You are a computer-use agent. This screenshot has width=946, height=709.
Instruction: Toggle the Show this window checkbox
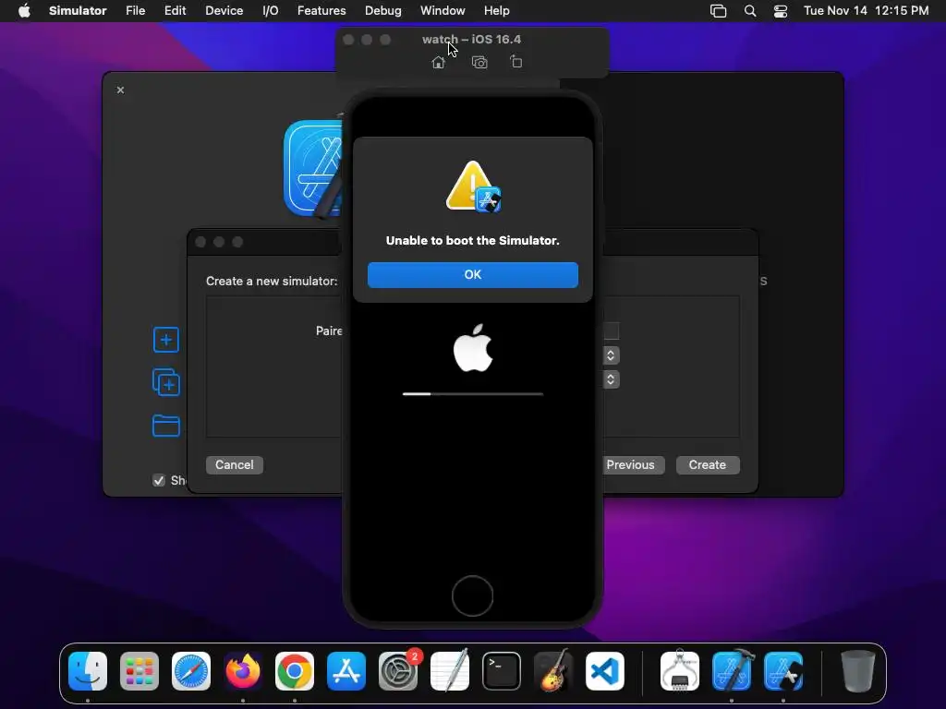(159, 480)
